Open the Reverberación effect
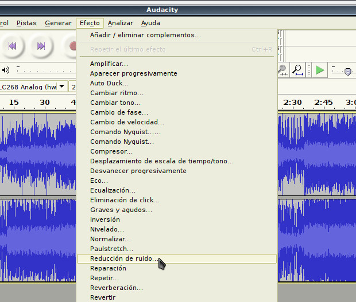356x302 pixels. click(x=177, y=288)
